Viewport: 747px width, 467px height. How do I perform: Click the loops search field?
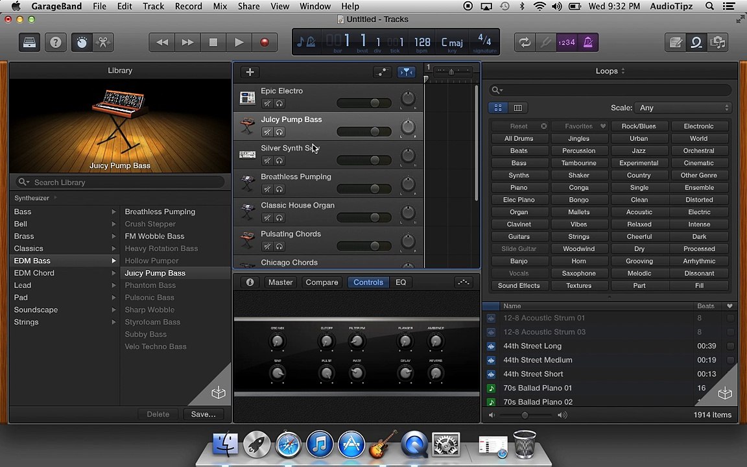610,90
